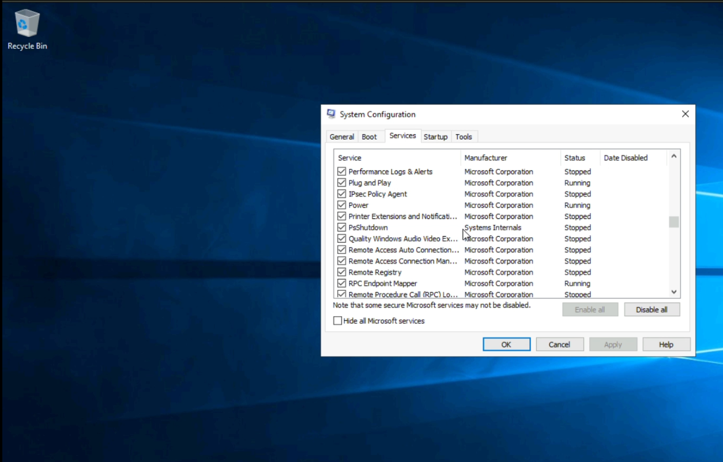The width and height of the screenshot is (723, 462).
Task: Open the Boot tab
Action: [369, 137]
